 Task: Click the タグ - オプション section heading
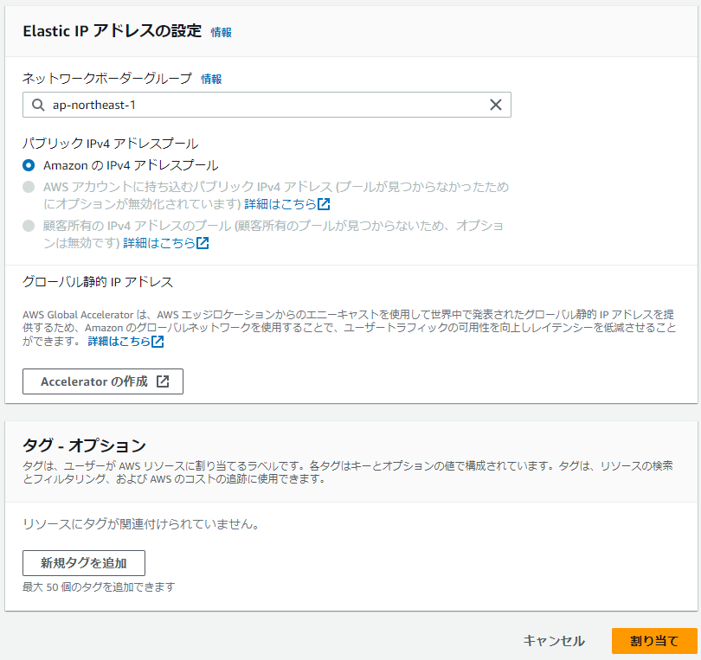(84, 446)
